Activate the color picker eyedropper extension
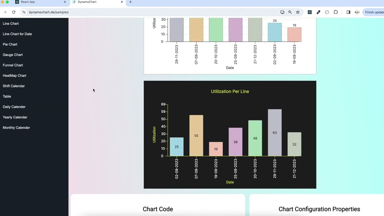 click(318, 12)
